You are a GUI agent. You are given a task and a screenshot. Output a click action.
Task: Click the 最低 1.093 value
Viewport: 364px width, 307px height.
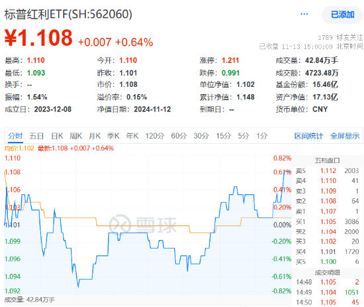click(36, 73)
